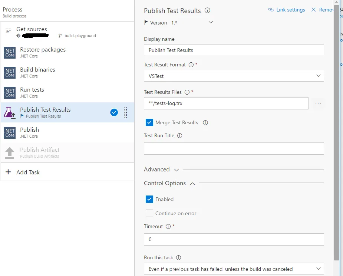This screenshot has width=343, height=276.
Task: Click Add Task button
Action: [23, 172]
